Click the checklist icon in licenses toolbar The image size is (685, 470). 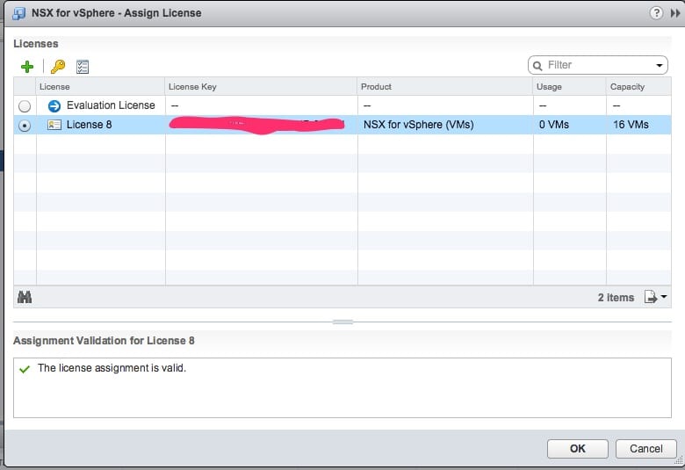coord(83,67)
